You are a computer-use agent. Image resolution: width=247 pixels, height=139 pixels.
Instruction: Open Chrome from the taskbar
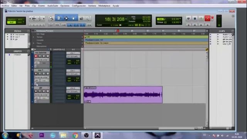(x=75, y=136)
